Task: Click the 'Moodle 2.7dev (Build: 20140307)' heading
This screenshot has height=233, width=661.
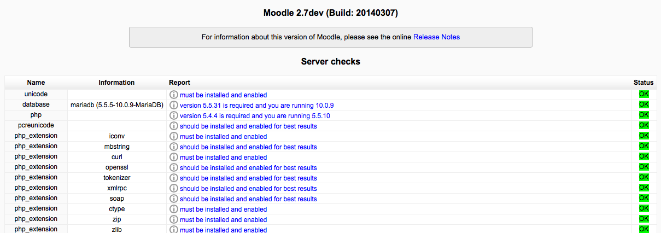Action: coord(331,13)
